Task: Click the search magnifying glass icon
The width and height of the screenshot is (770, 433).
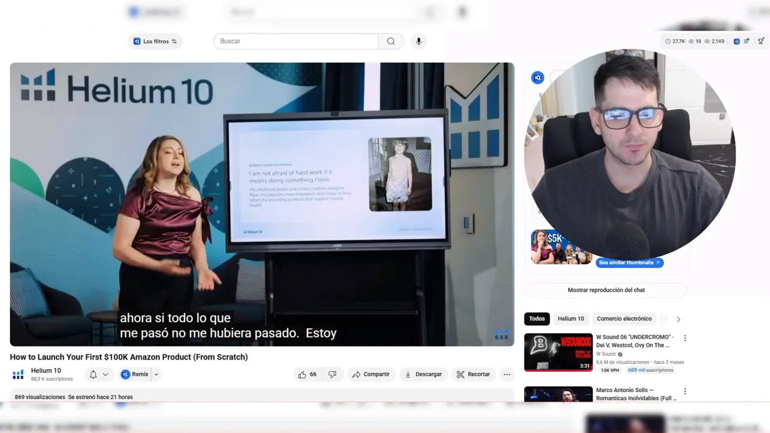Action: tap(391, 41)
